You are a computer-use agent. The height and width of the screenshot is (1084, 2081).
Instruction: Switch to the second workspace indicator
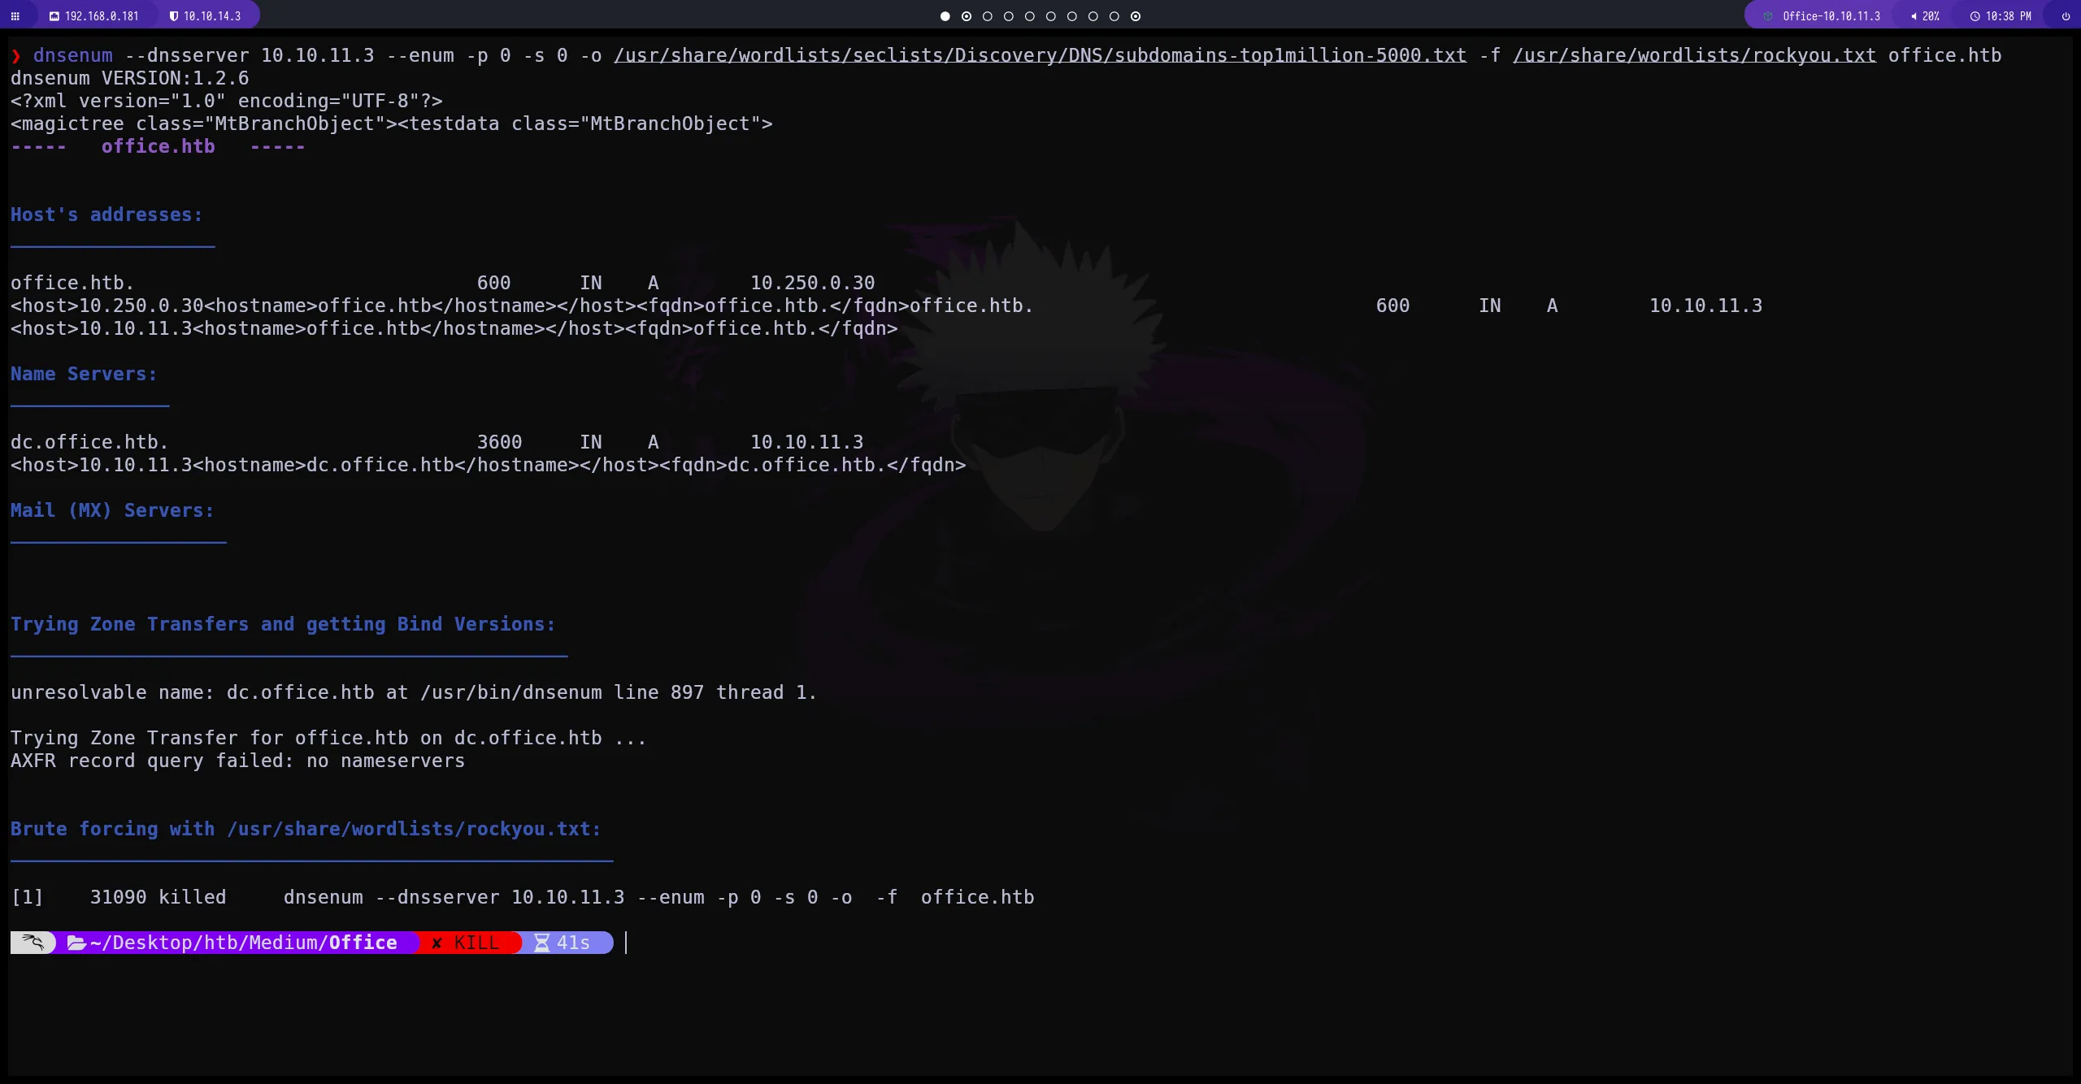[x=967, y=16]
